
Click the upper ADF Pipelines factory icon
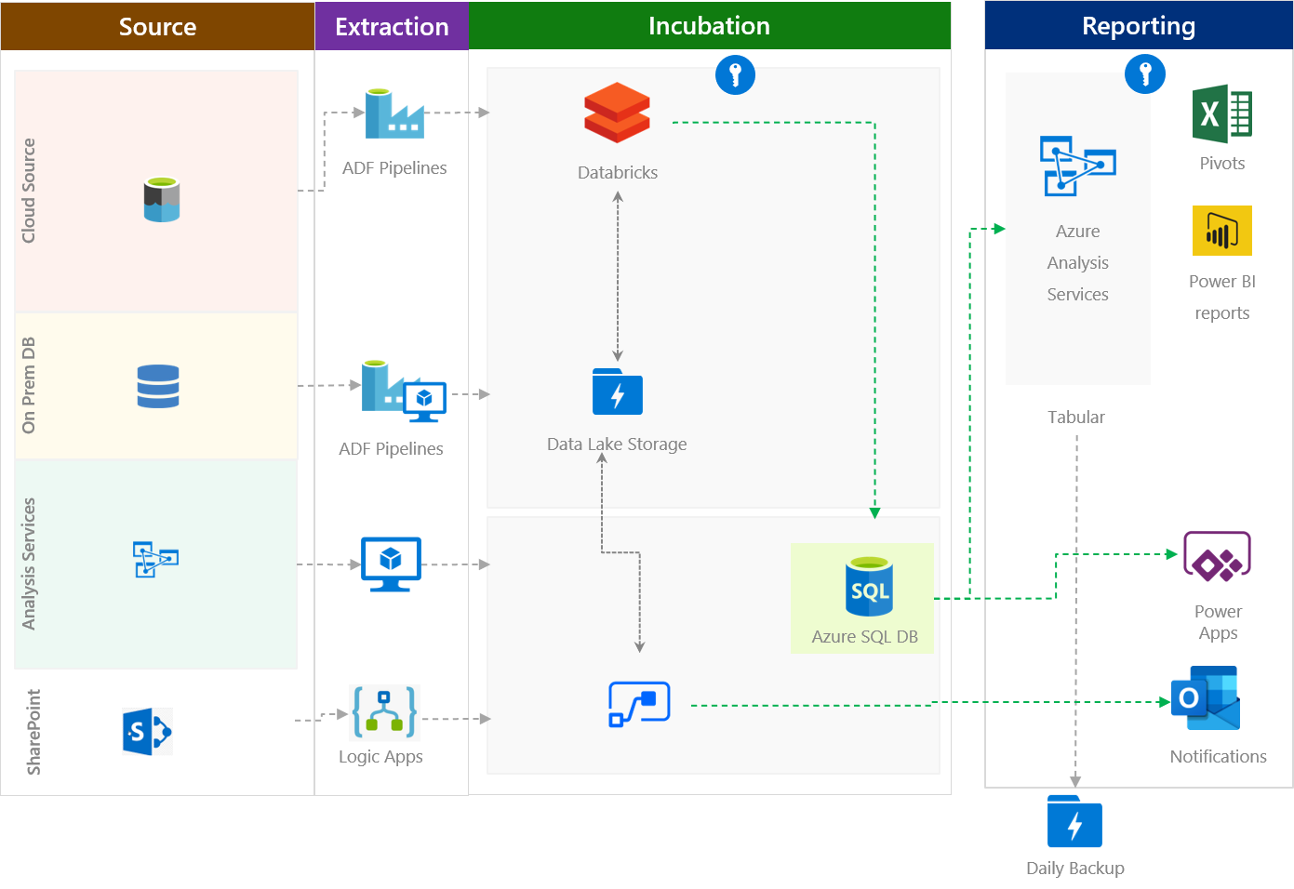pos(394,113)
